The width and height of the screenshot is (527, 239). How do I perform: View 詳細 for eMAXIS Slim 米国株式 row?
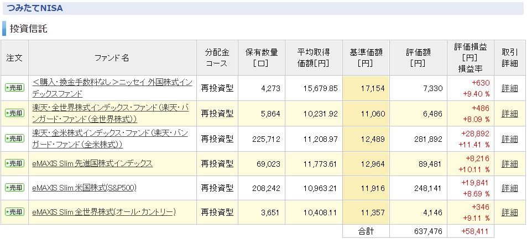[x=509, y=188]
